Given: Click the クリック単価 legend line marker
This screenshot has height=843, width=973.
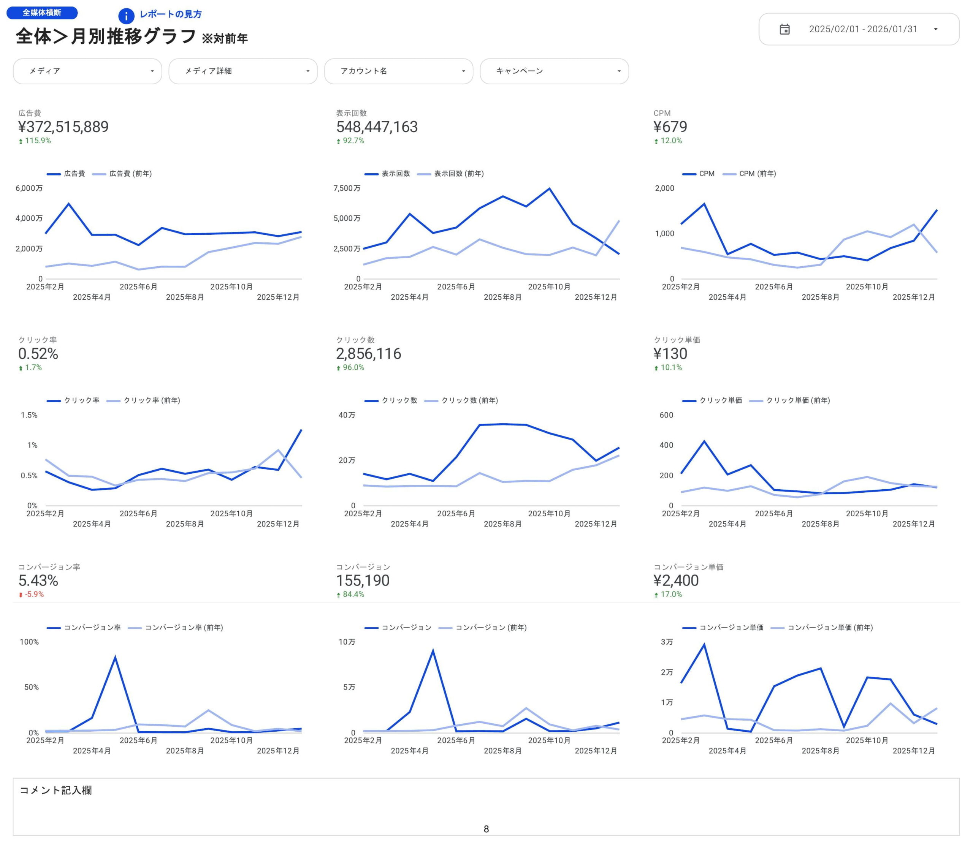Looking at the screenshot, I should coord(689,401).
